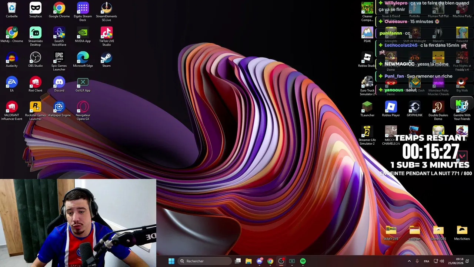Open the green X app in taskbar
474x267 pixels.
(292, 261)
